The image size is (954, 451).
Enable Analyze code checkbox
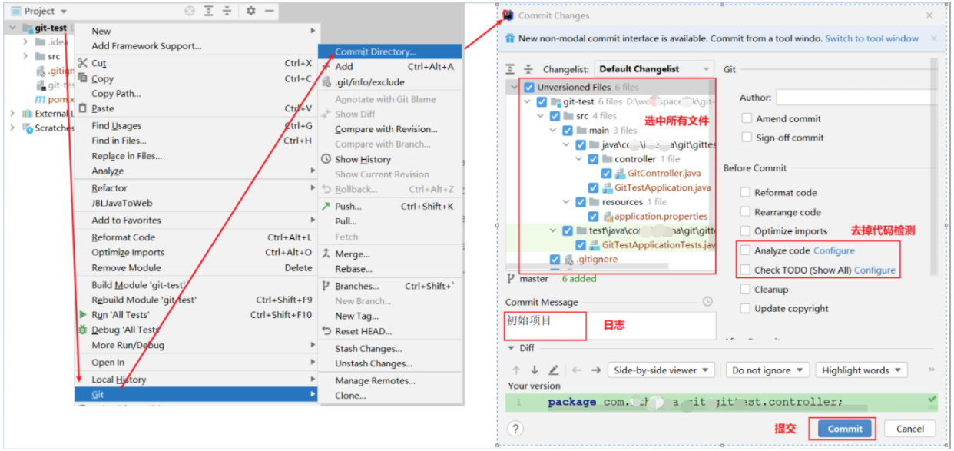(747, 250)
